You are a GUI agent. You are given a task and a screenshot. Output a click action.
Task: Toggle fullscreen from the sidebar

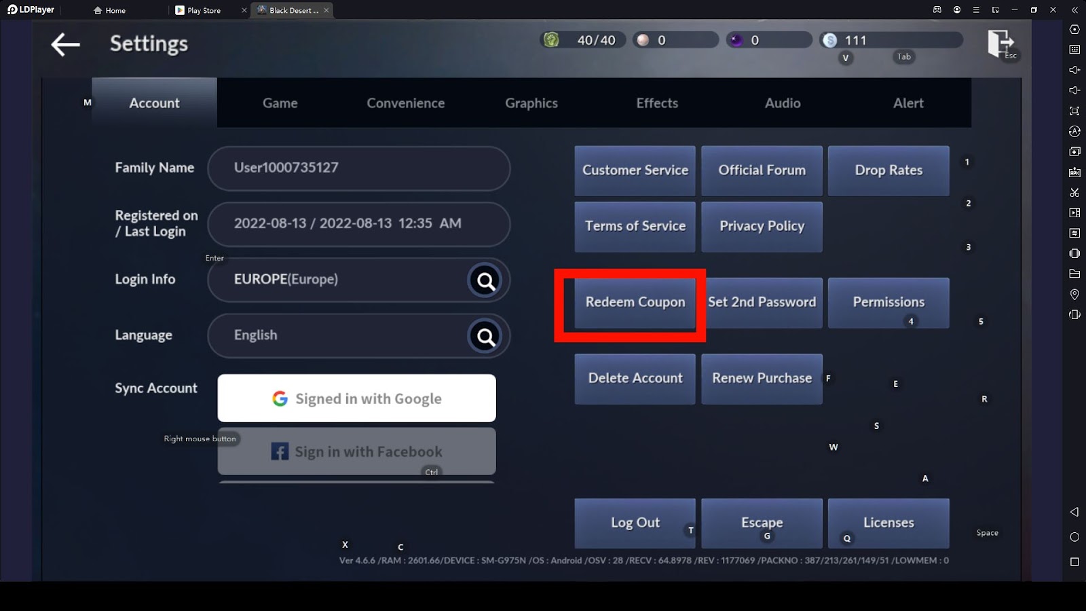(1074, 111)
